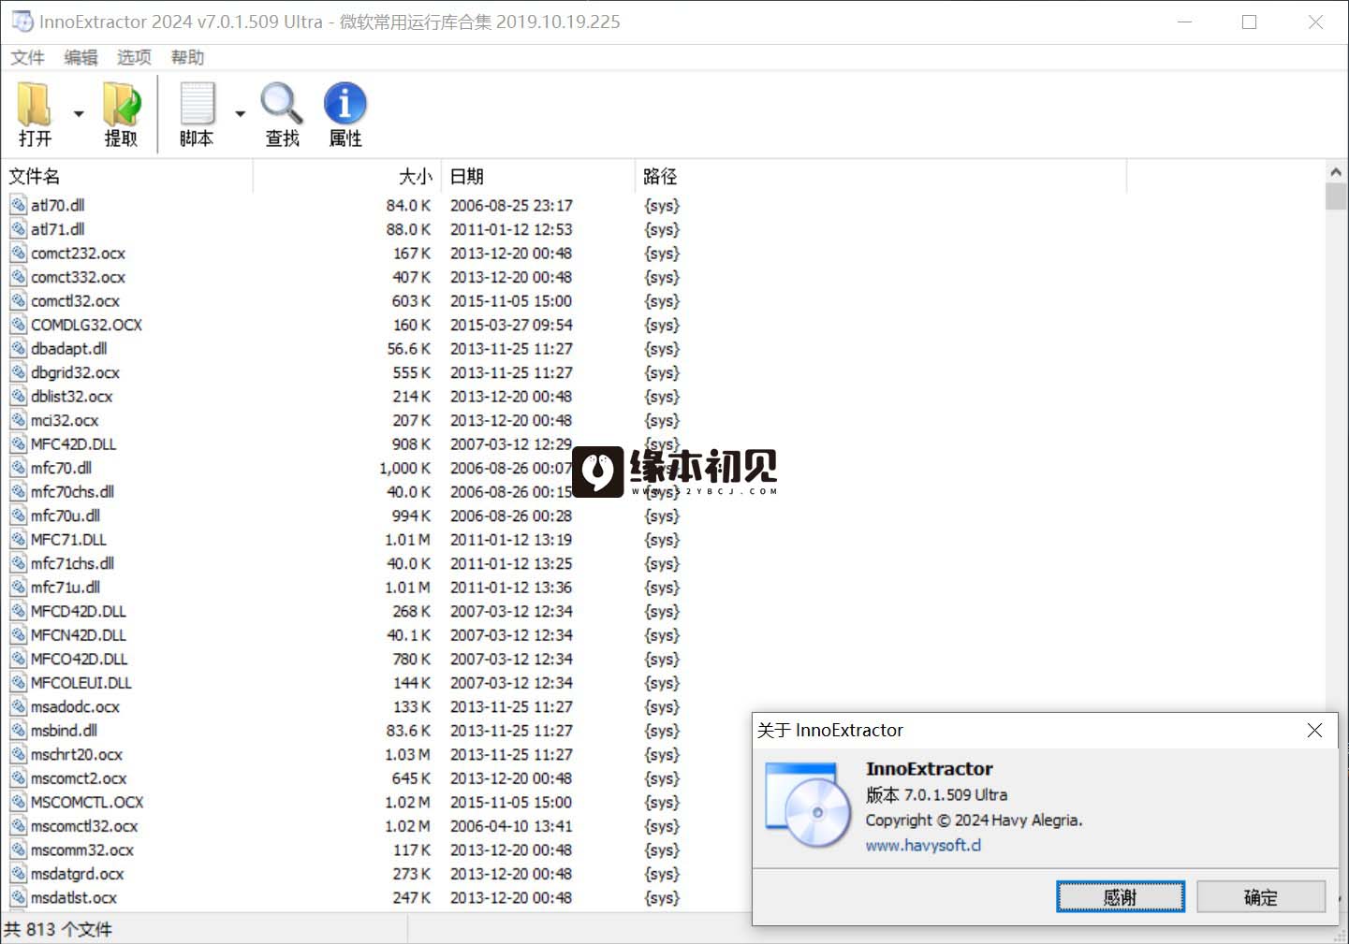The image size is (1349, 944).
Task: Select the mci32.ocx file icon
Action: [19, 419]
